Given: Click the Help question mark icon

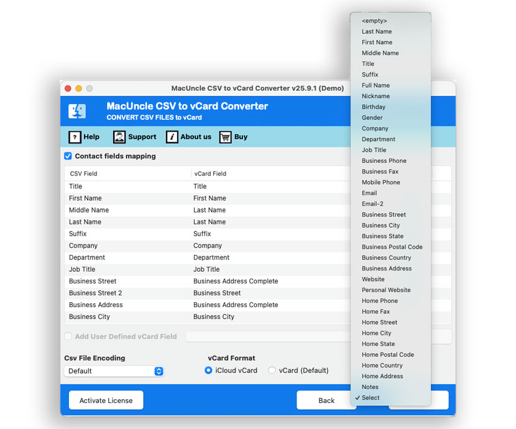Looking at the screenshot, I should [75, 137].
